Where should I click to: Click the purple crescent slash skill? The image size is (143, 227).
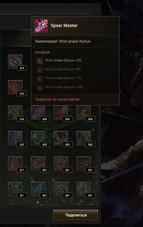61,138
